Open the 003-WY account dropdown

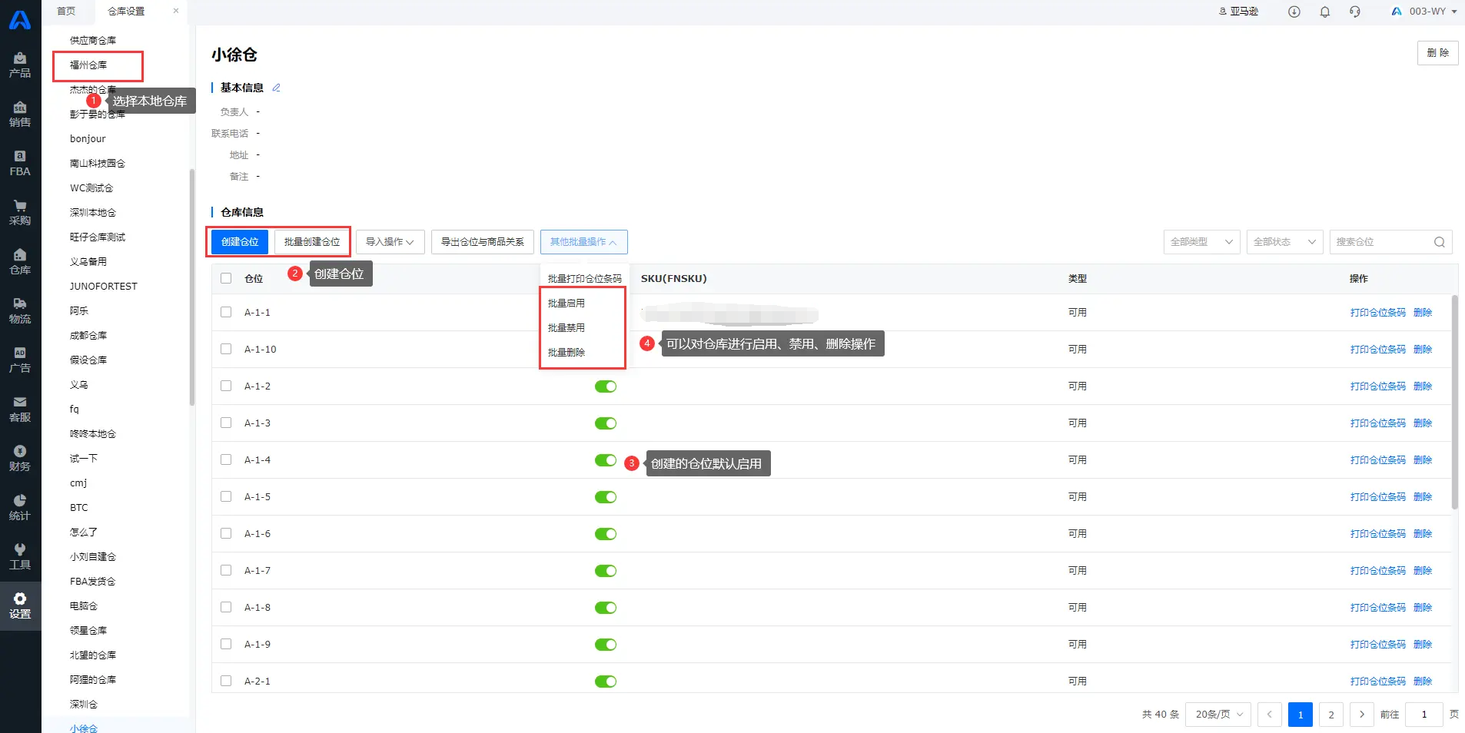point(1424,12)
